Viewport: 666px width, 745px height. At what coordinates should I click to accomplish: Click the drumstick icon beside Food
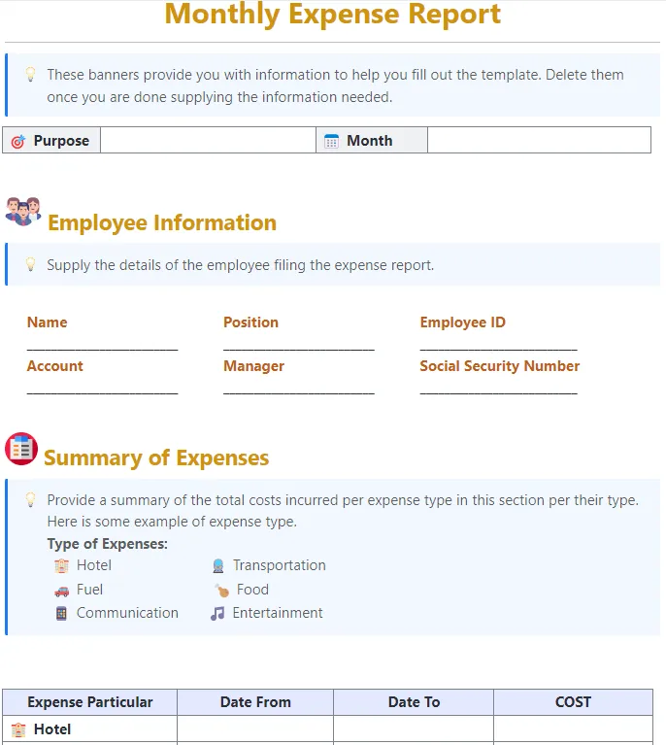(221, 591)
